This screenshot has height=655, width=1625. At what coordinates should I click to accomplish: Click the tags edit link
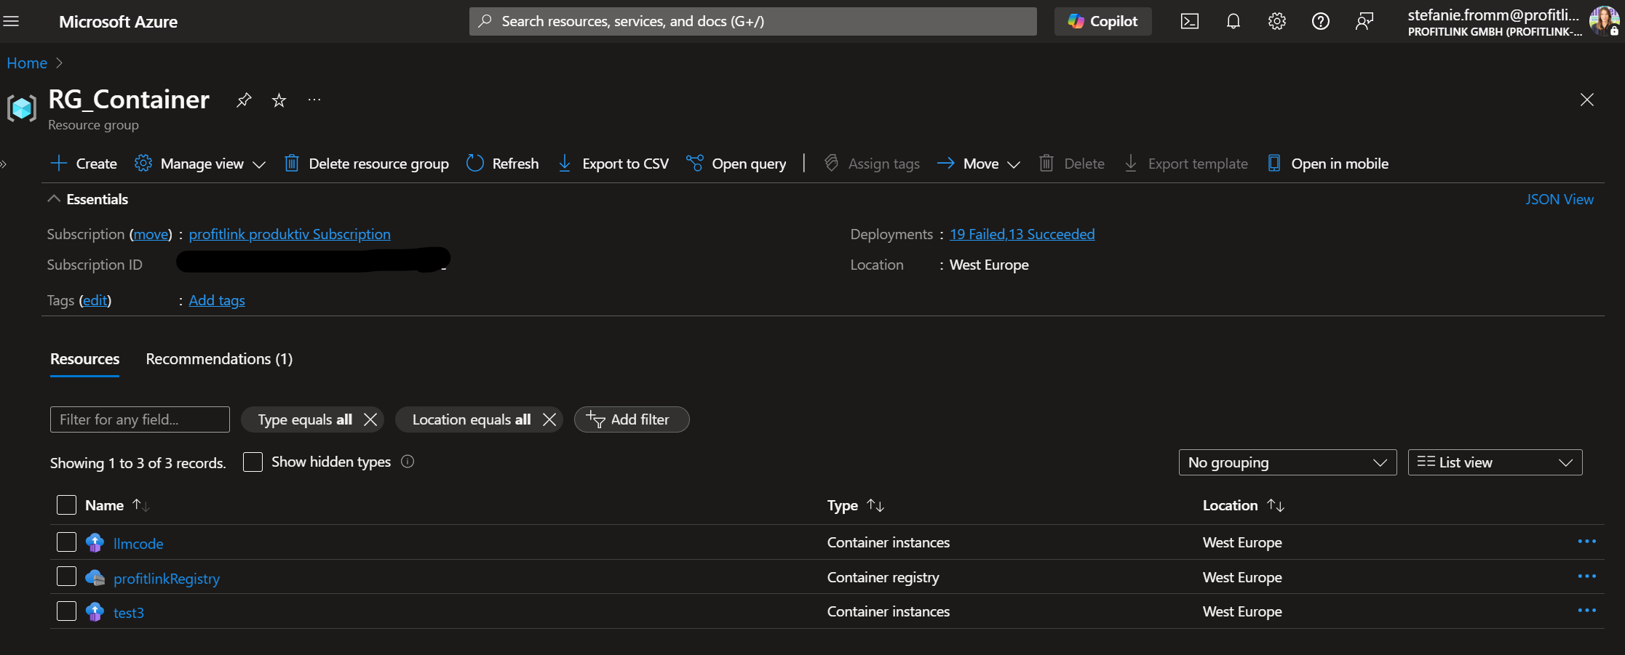tap(95, 300)
